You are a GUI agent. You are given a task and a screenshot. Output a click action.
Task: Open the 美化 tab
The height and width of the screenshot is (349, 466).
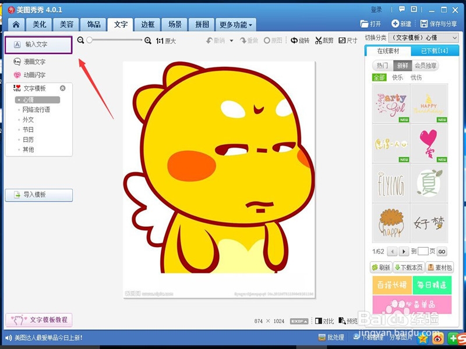pyautogui.click(x=39, y=24)
